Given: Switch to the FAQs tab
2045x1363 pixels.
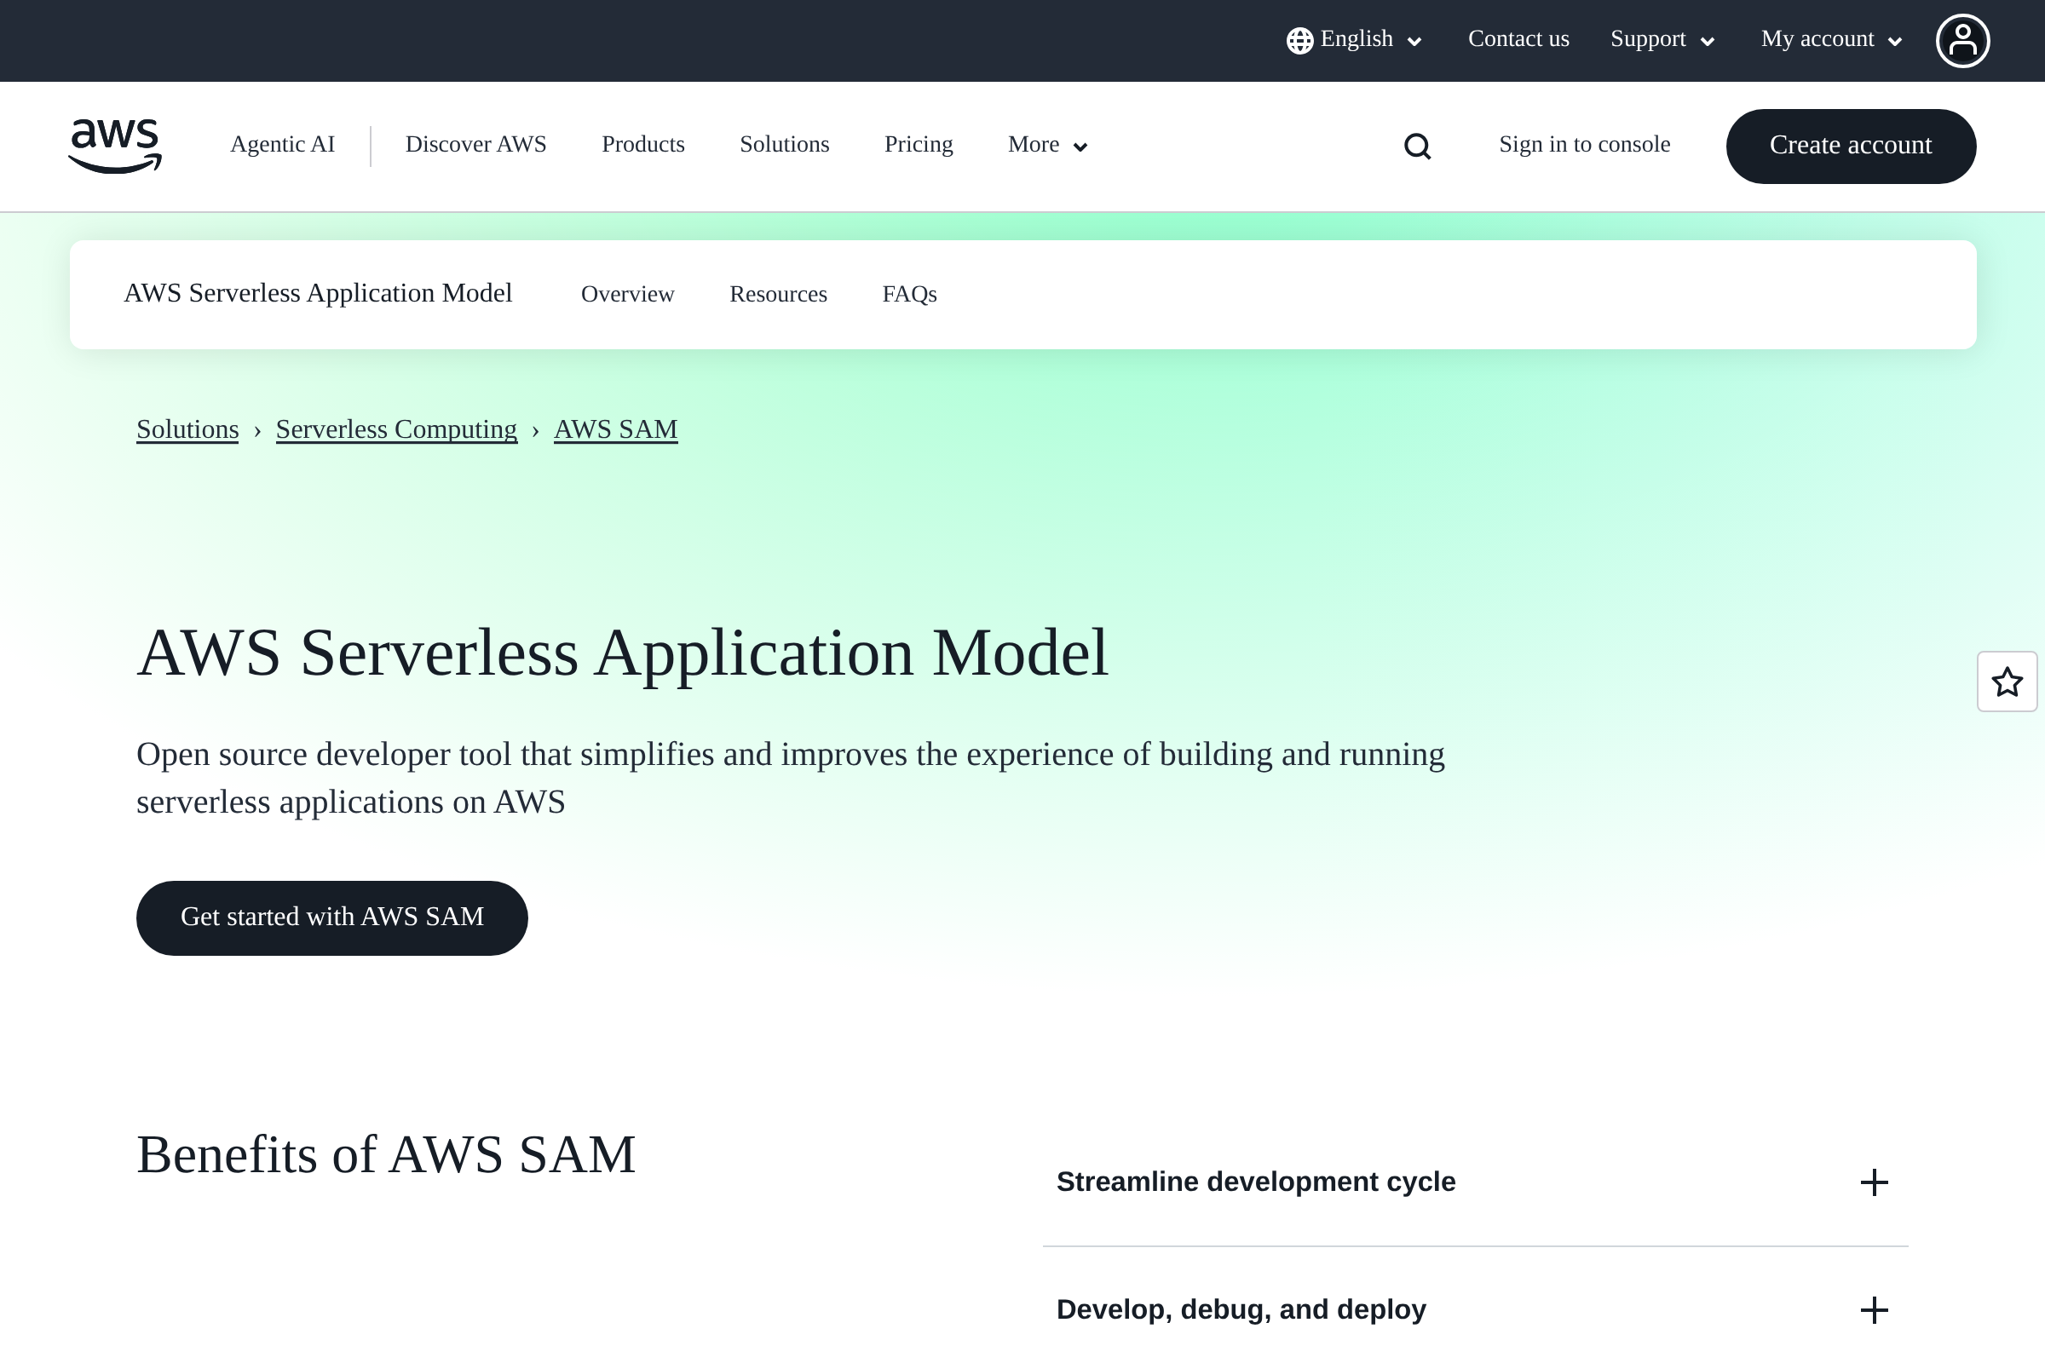Looking at the screenshot, I should click(x=909, y=295).
